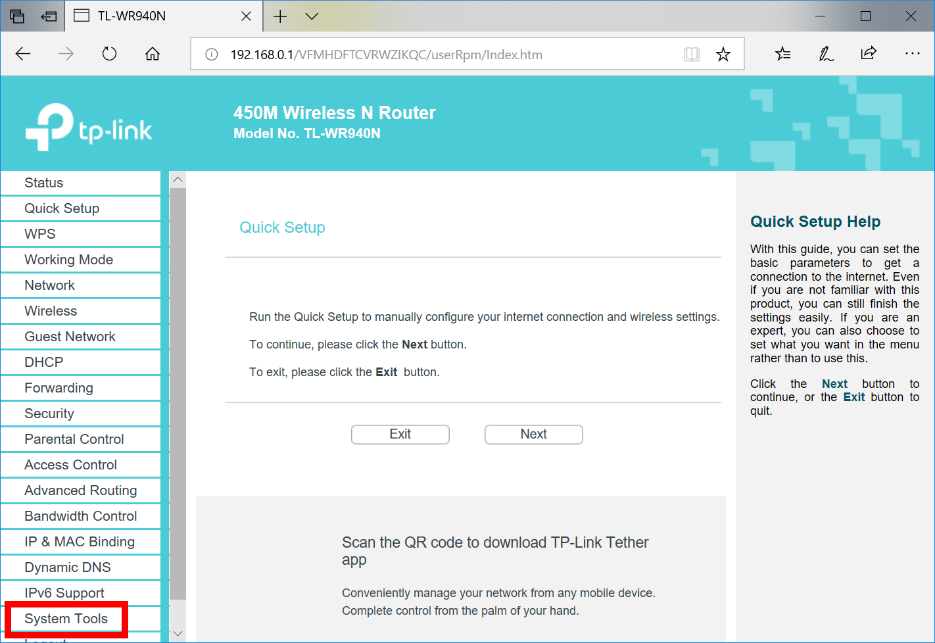
Task: Open the browser Settings and more menu
Action: tap(912, 53)
